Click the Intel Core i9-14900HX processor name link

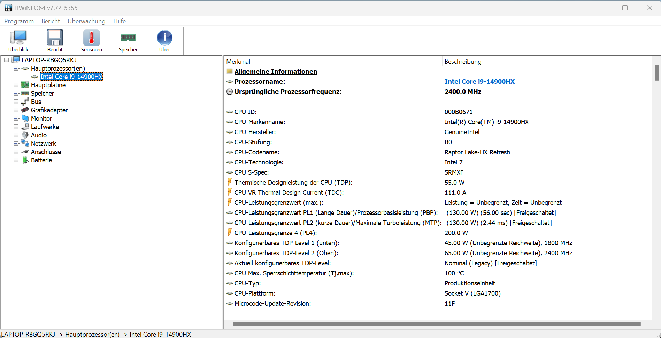tap(479, 82)
